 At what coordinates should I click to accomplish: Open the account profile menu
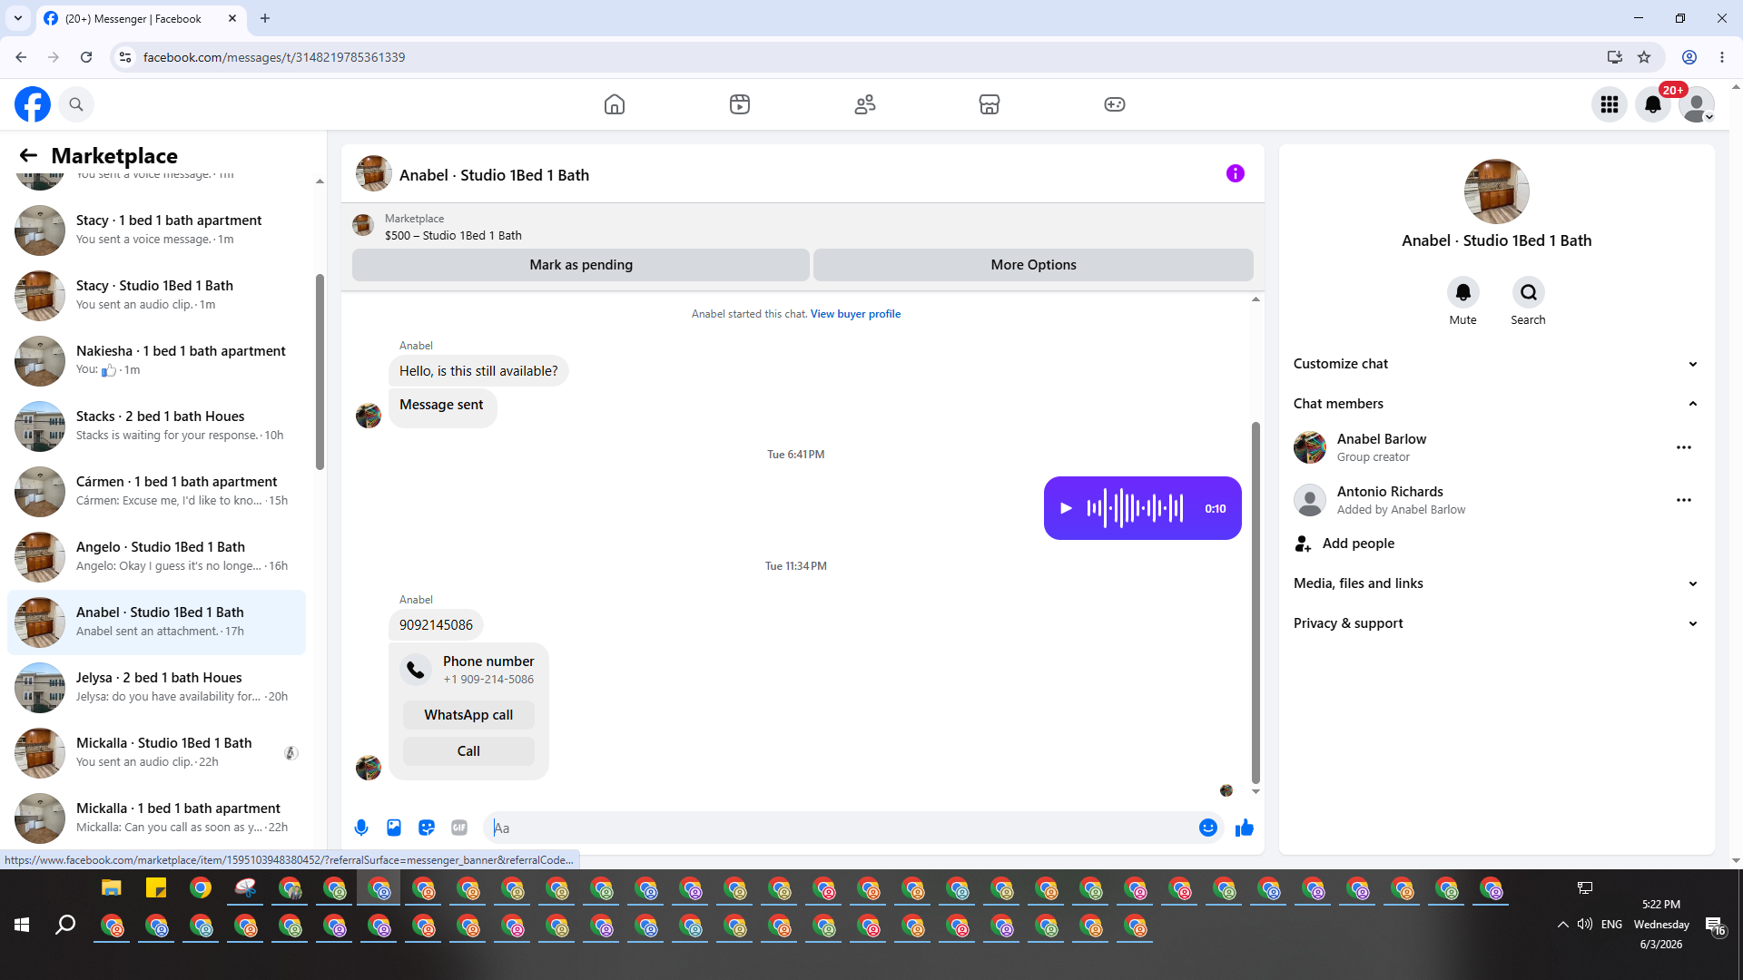tap(1697, 104)
